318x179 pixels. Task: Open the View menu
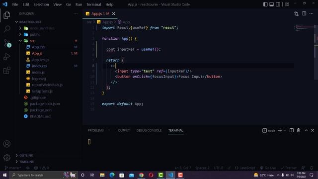58,4
